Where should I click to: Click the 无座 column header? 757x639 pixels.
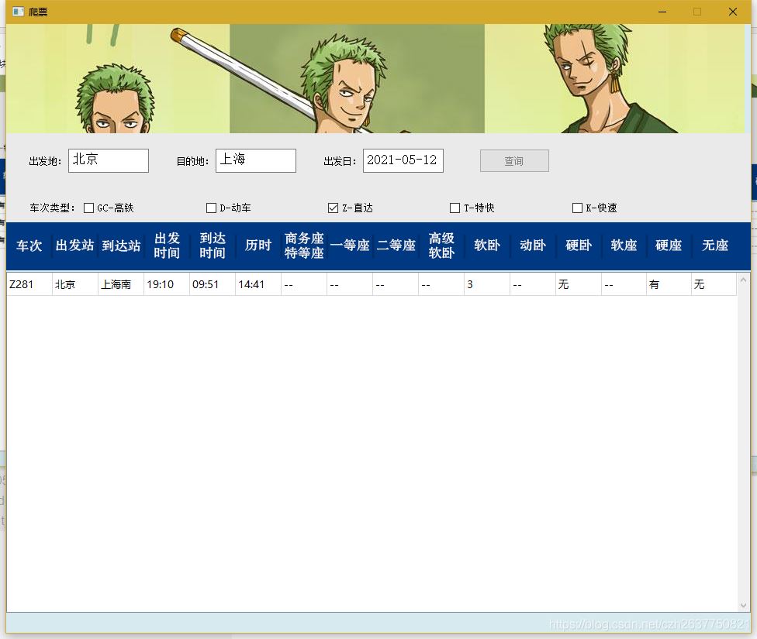coord(714,246)
